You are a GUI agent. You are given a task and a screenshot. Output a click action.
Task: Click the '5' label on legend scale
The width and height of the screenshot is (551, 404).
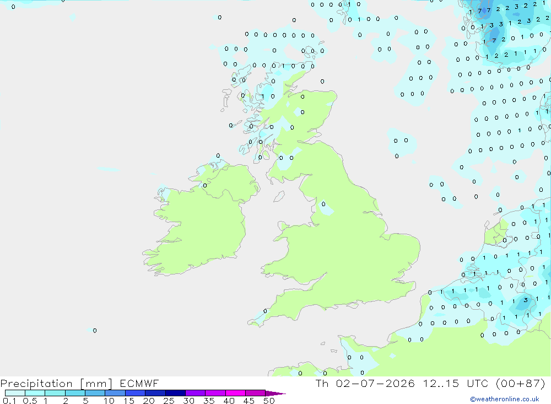pos(85,401)
